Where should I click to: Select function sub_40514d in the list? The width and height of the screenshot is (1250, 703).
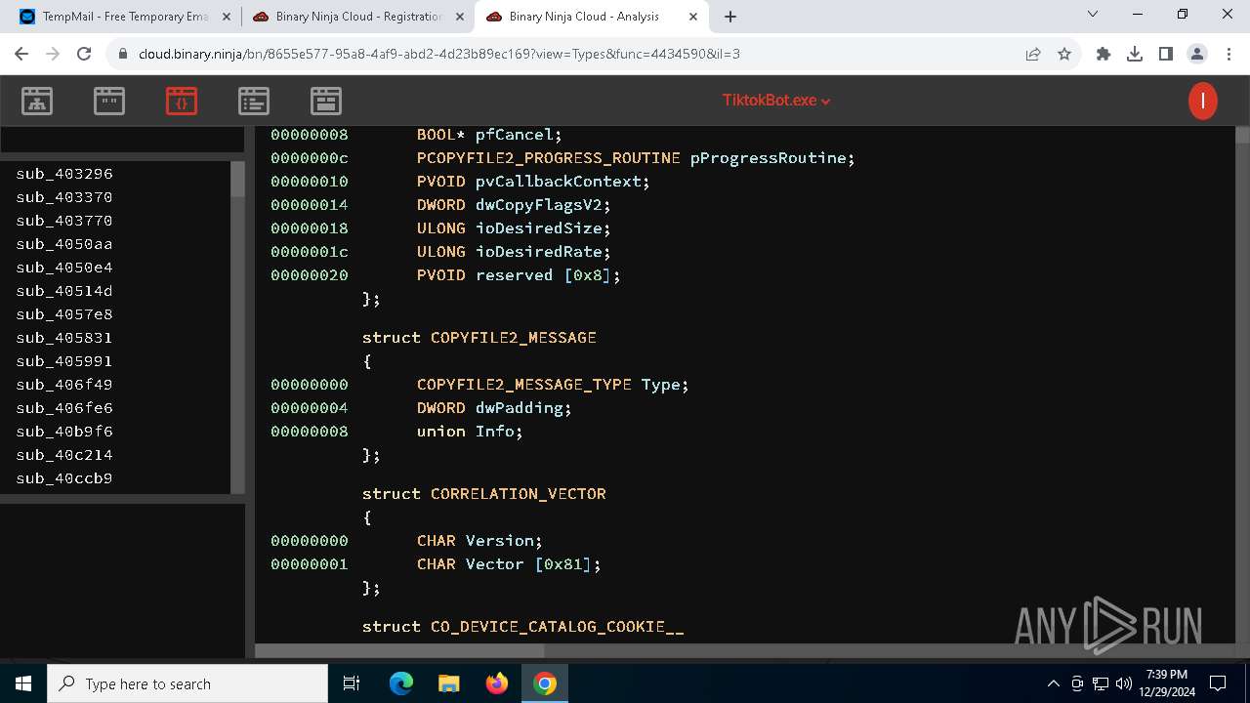[64, 291]
